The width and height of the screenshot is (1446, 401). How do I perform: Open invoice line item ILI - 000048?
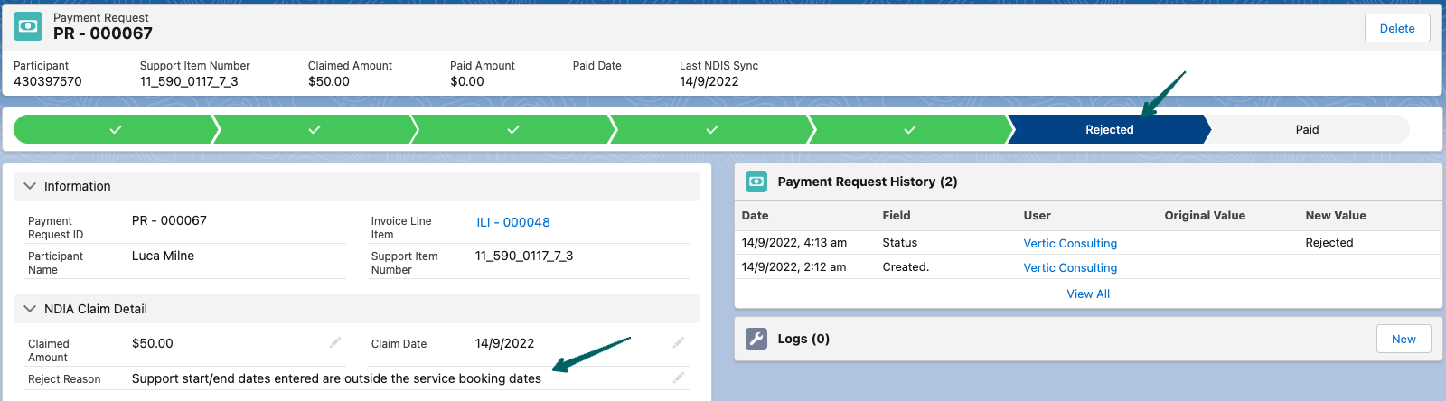pos(512,222)
